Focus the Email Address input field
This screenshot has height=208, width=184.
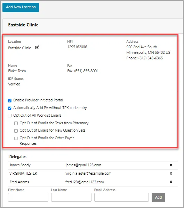coord(121,197)
